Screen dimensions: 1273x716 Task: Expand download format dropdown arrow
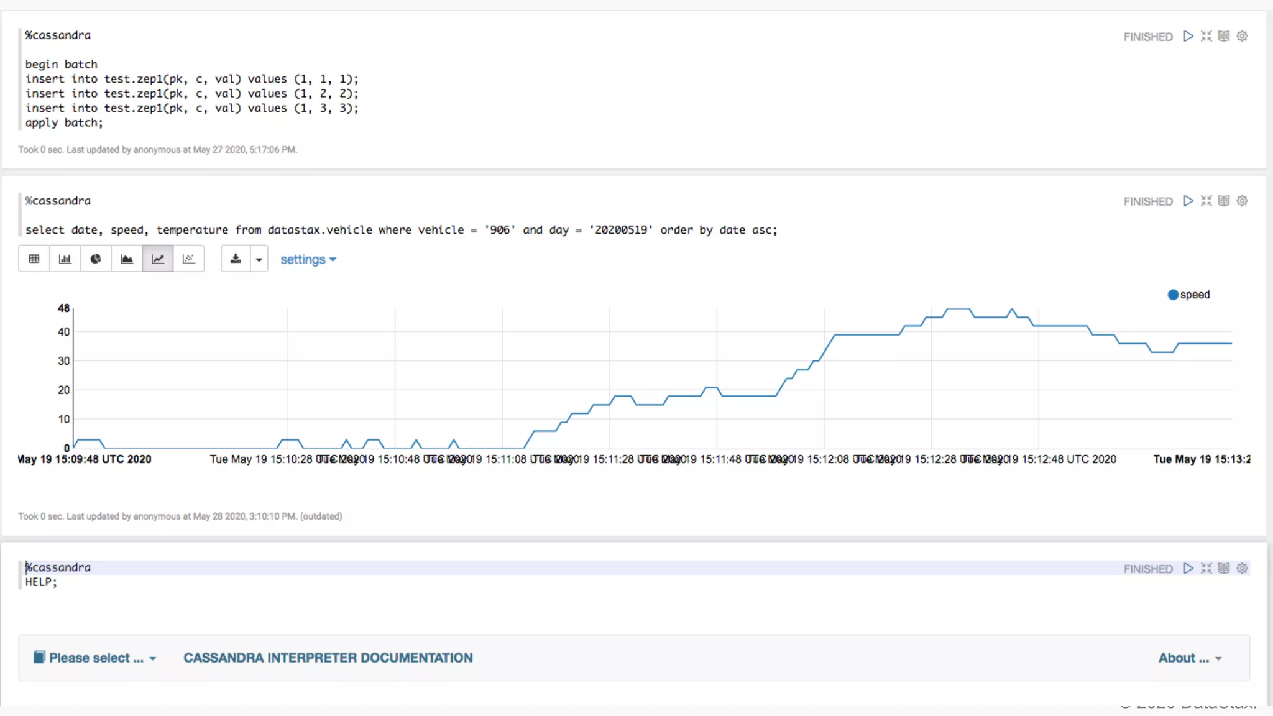259,259
